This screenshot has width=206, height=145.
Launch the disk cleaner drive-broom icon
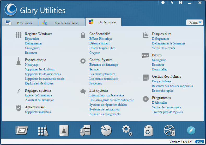(64, 130)
